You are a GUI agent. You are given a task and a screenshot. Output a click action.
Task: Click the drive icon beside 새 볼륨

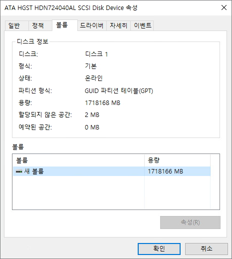click(19, 171)
